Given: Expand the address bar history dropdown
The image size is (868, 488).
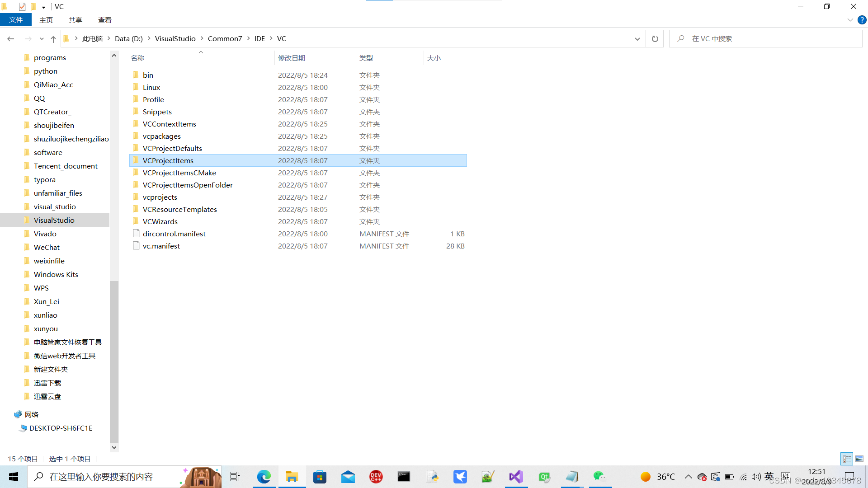Looking at the screenshot, I should coord(637,39).
